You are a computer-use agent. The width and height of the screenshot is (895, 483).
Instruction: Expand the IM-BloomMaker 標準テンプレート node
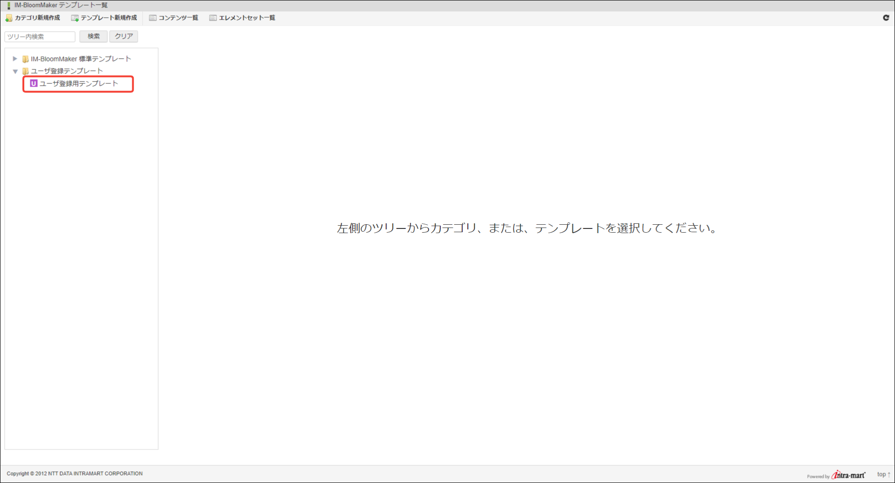[x=15, y=59]
